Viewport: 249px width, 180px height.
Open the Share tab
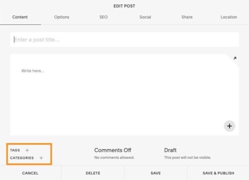click(x=187, y=17)
